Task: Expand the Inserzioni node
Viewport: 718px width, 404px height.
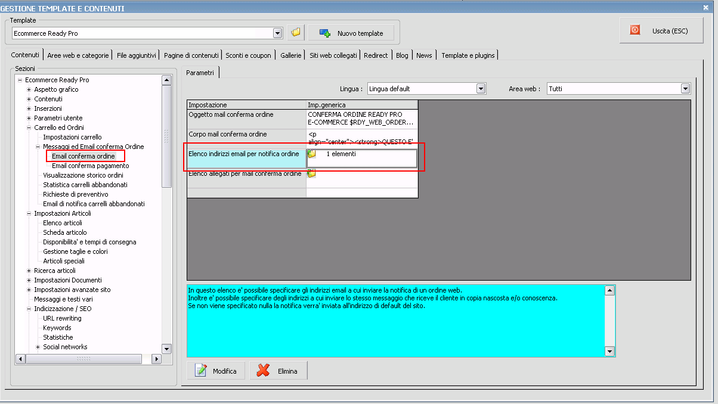Action: point(29,108)
